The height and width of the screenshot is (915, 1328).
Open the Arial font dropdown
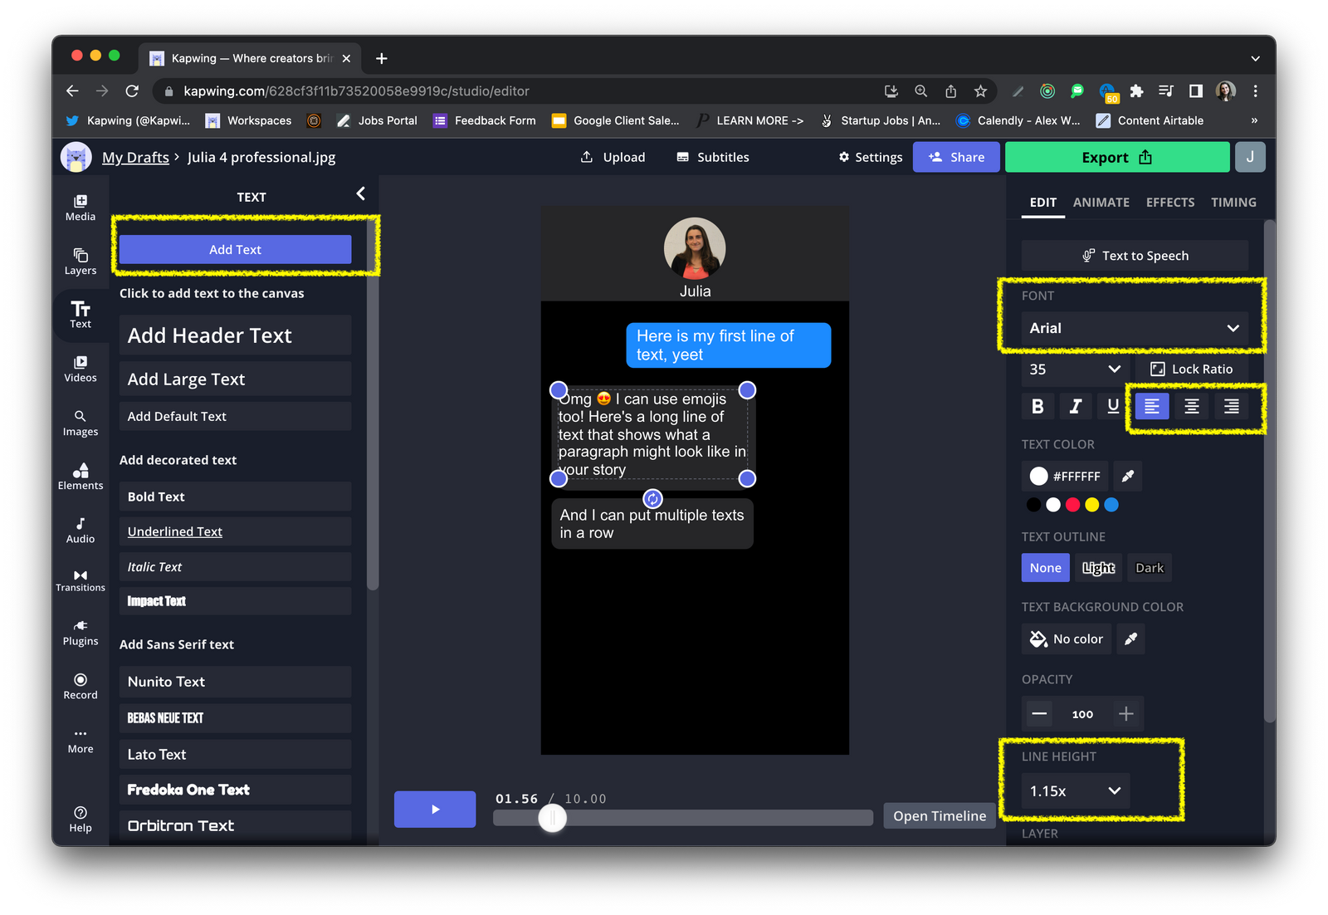coord(1134,328)
